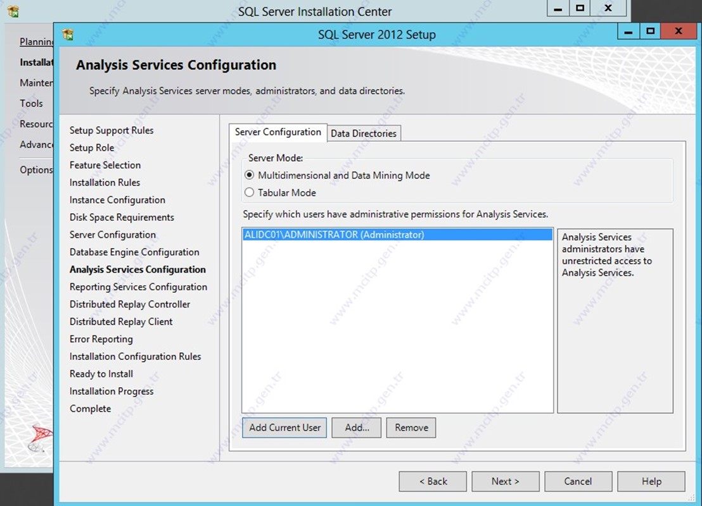
Task: Open Resources in Installation Center window
Action: click(x=36, y=124)
